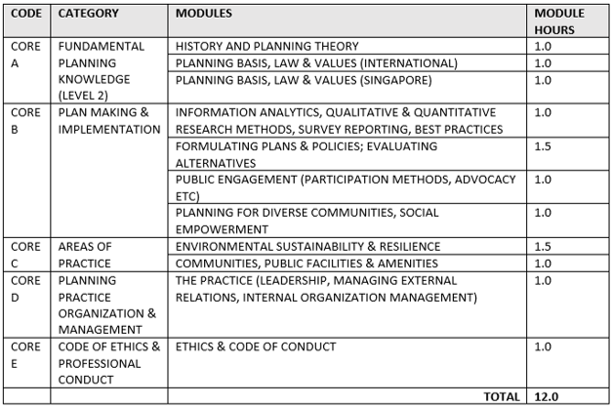The width and height of the screenshot is (612, 407).
Task: Select the Fundamental Planning Knowledge category cell
Action: [102, 70]
